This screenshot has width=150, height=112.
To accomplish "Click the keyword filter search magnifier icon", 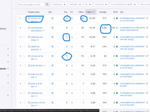I will point(47,4).
